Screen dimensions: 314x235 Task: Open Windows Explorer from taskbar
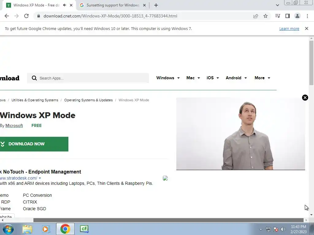click(x=27, y=229)
